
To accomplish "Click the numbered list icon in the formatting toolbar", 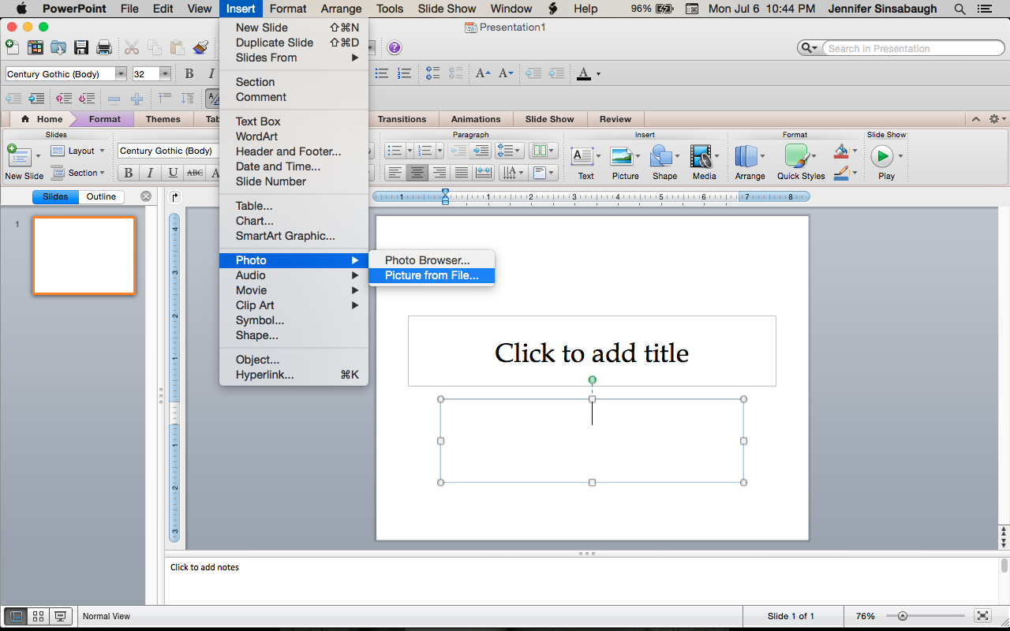I will click(404, 73).
